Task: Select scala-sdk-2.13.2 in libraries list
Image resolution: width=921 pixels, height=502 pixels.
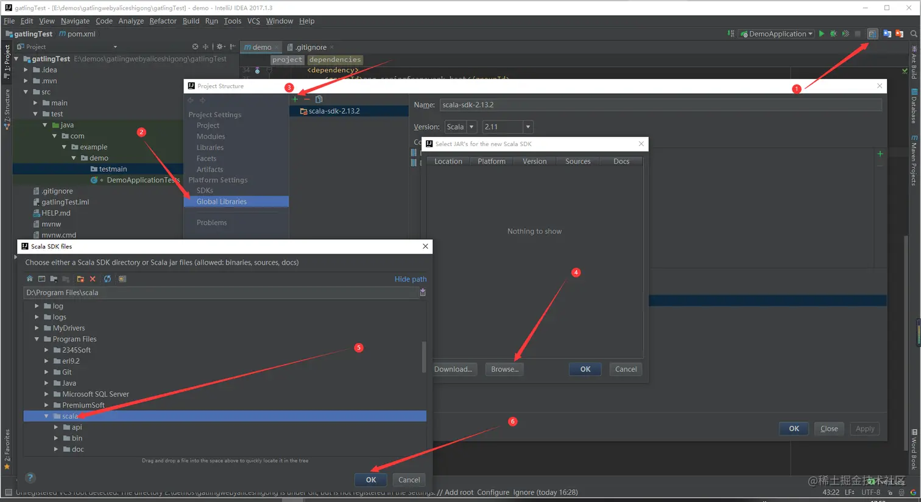Action: tap(349, 111)
